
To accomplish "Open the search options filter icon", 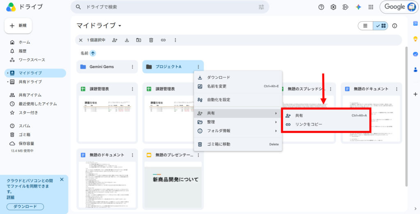I will (261, 7).
